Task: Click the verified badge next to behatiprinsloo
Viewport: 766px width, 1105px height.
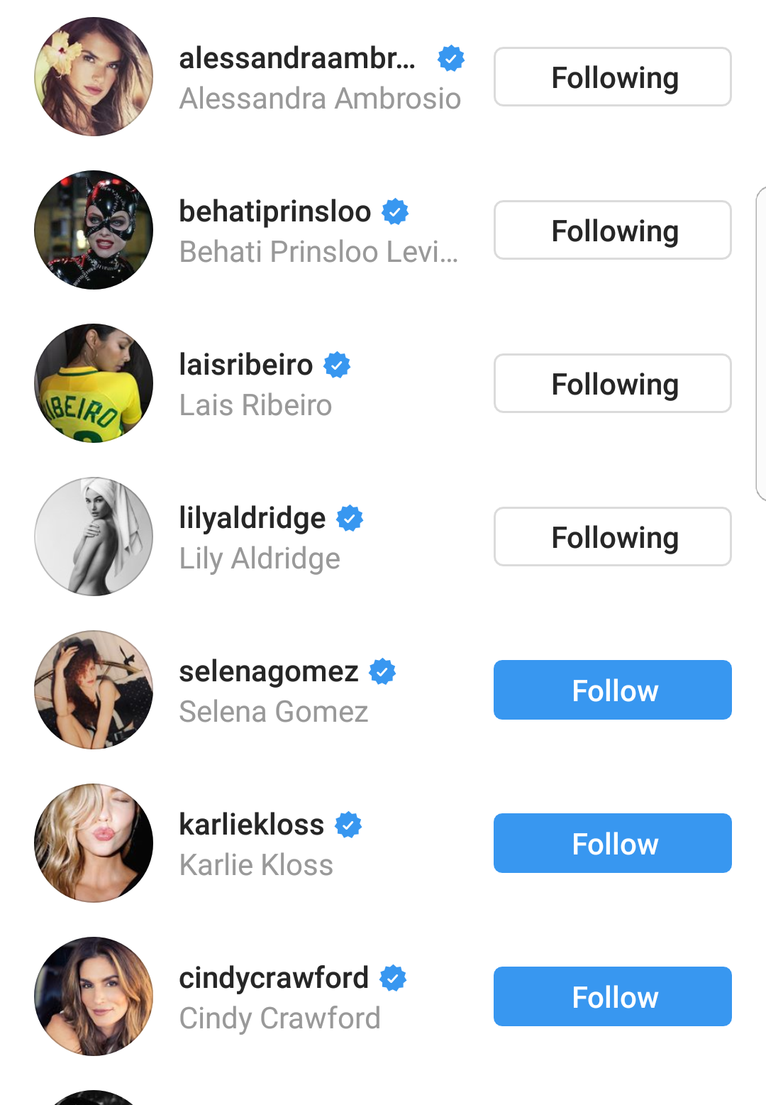Action: pyautogui.click(x=394, y=211)
